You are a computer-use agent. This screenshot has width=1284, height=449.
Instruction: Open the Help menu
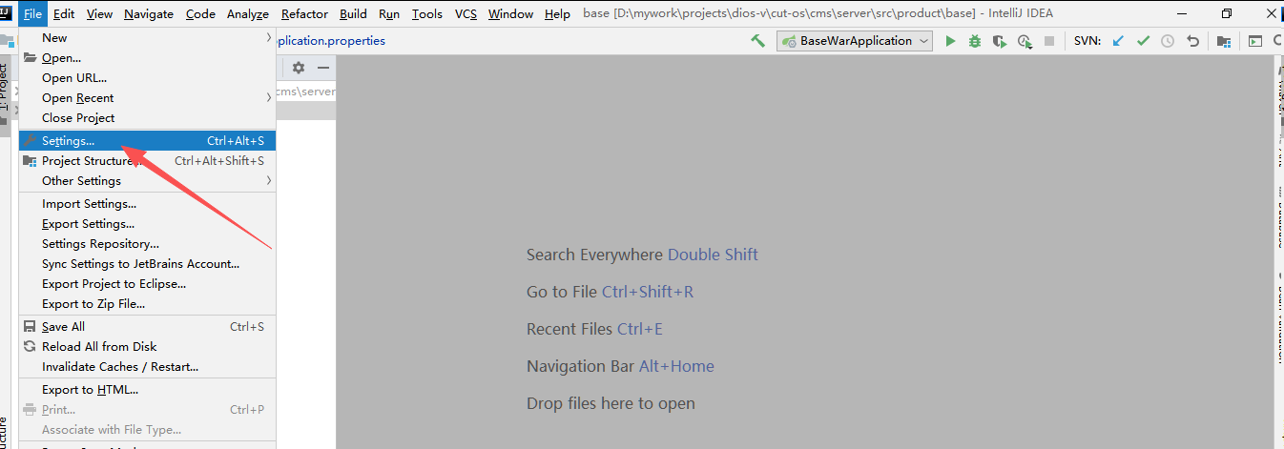557,13
